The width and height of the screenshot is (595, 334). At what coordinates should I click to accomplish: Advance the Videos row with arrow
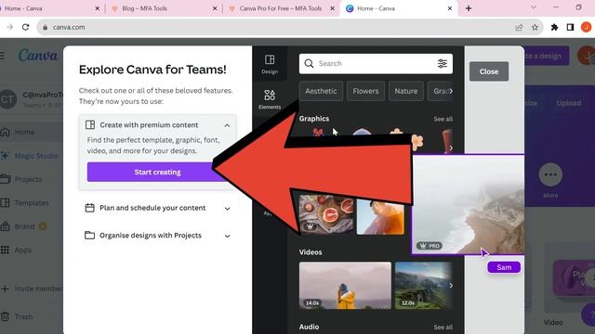(x=451, y=286)
